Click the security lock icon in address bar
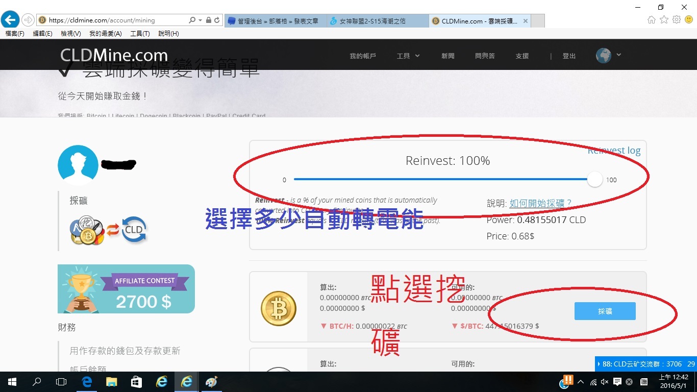 (208, 20)
